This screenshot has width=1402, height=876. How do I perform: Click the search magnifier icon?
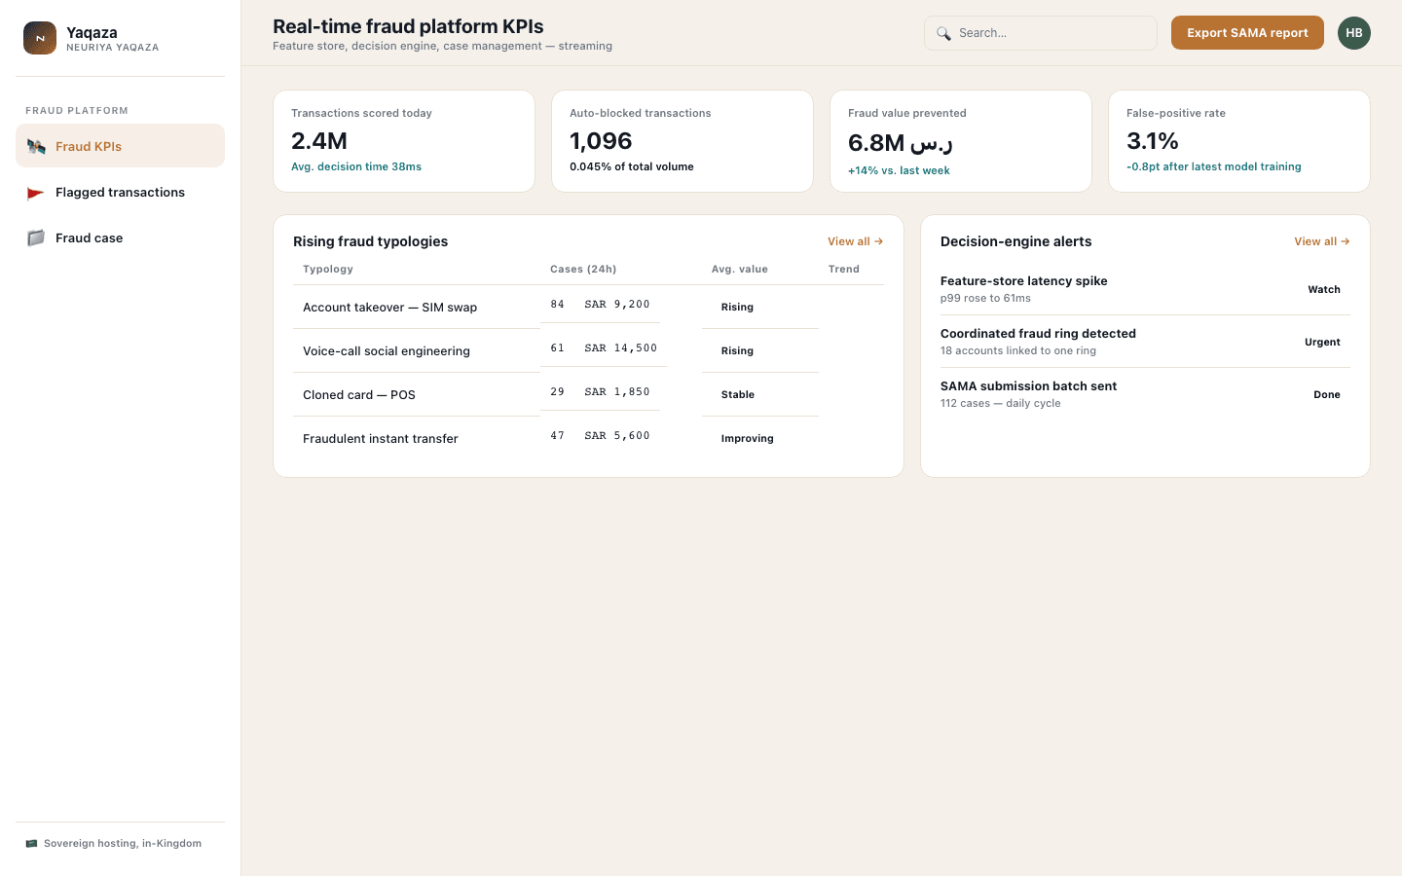tap(943, 33)
